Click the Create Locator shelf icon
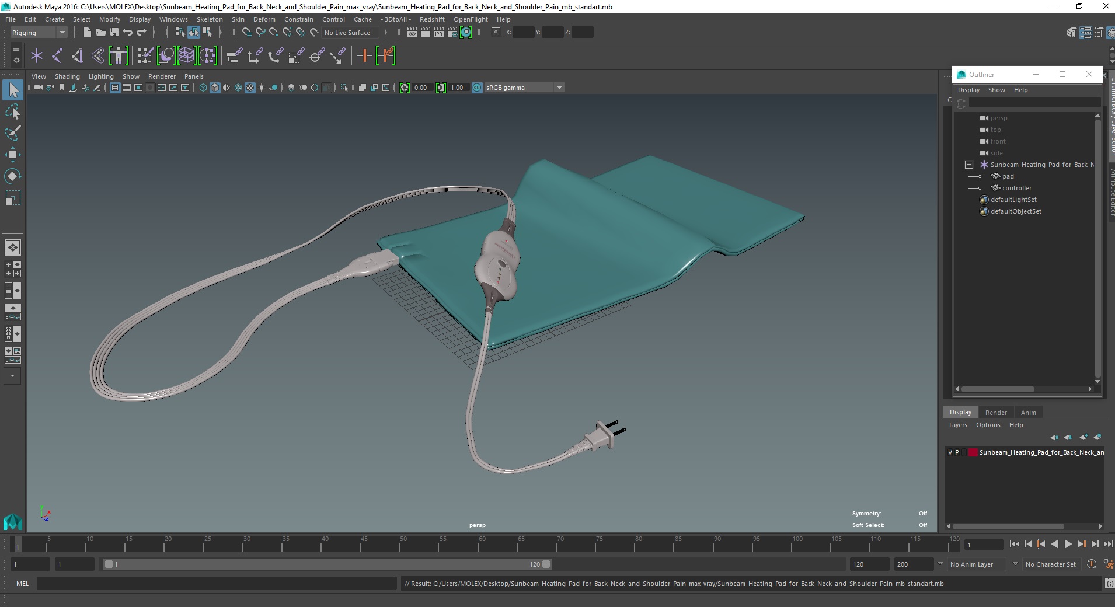 [x=37, y=56]
